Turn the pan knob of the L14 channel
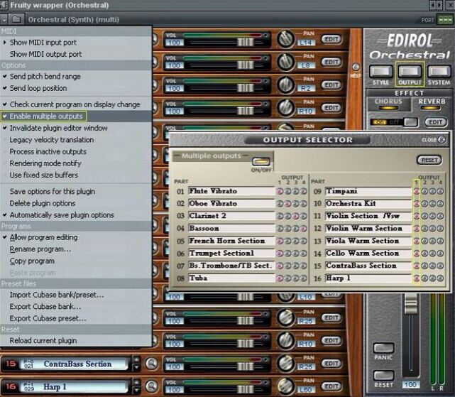This screenshot has height=397, width=455. click(x=285, y=38)
